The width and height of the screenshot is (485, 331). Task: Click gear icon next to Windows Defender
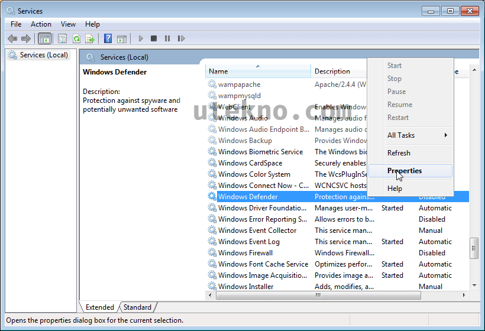click(212, 196)
